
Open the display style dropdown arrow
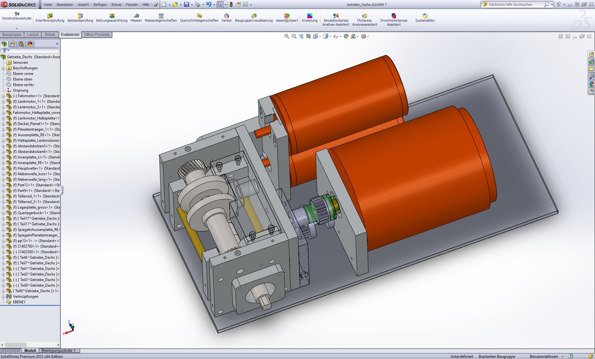pyautogui.click(x=330, y=37)
